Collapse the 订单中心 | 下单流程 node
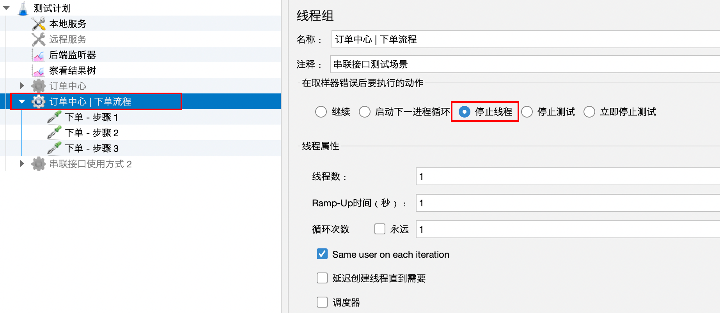Viewport: 720px width, 313px height. coord(22,102)
